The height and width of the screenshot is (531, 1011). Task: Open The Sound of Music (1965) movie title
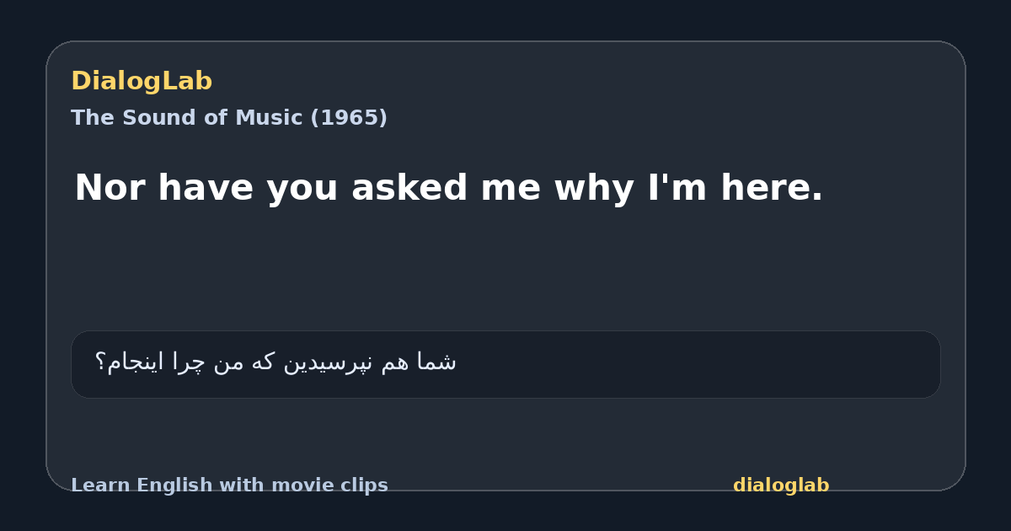click(x=229, y=118)
